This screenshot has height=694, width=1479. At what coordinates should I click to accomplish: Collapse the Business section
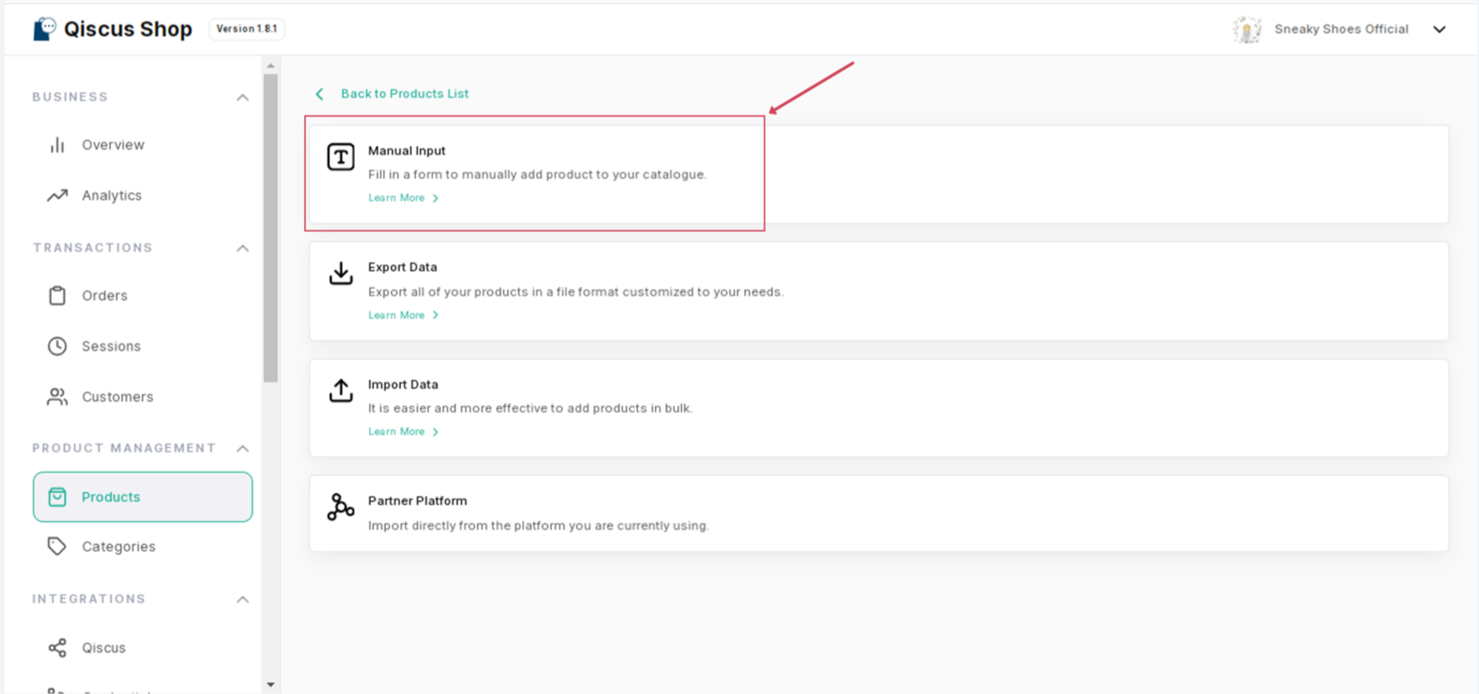click(243, 98)
